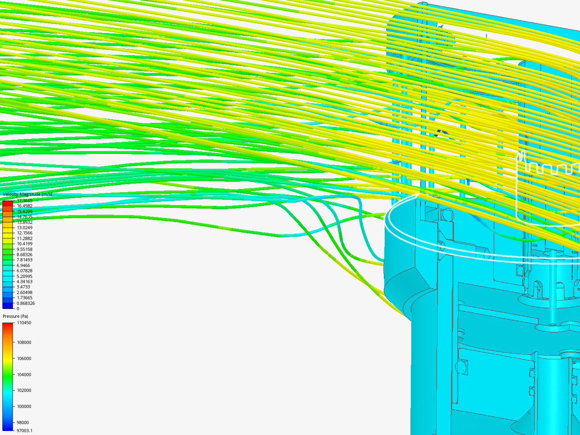
Task: Click the pressure legend maximum 110450
Action: pyautogui.click(x=24, y=323)
